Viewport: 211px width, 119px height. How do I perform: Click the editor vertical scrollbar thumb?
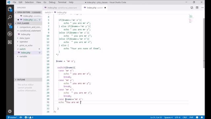point(204,43)
